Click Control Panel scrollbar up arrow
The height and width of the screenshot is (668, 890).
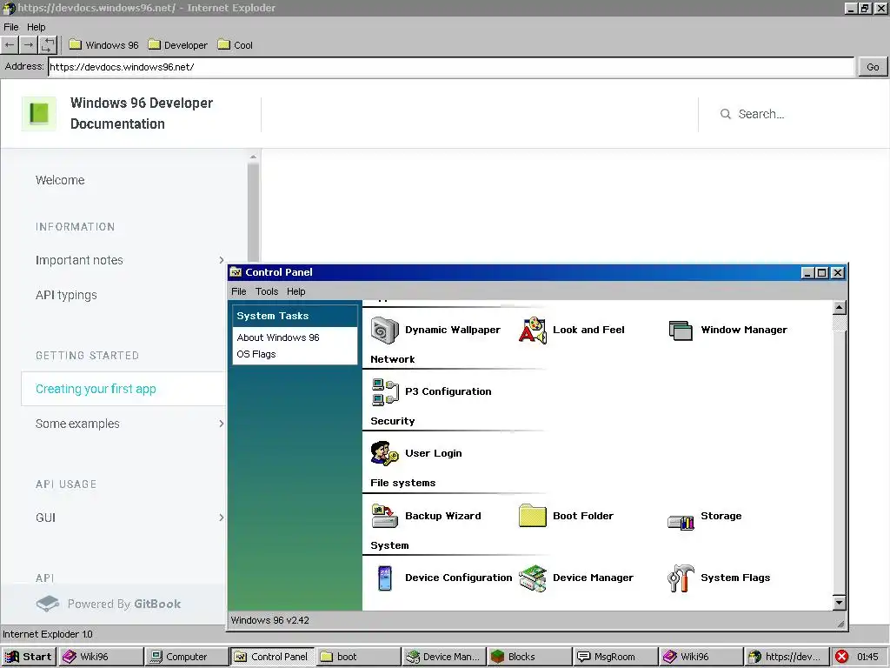[x=840, y=308]
